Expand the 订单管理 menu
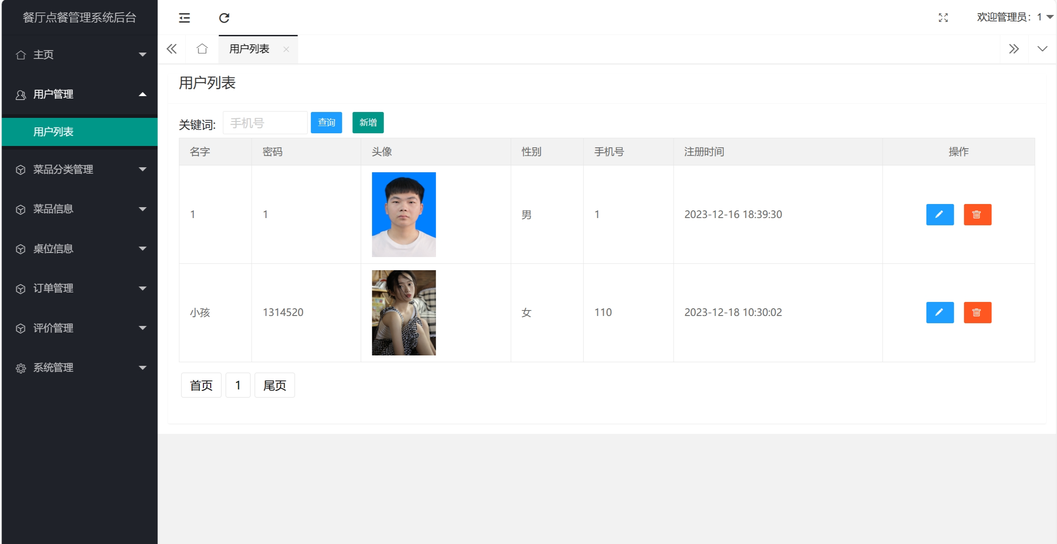1057x544 pixels. [79, 288]
